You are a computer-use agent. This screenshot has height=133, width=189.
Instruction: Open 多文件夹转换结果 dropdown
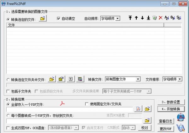coord(127,91)
